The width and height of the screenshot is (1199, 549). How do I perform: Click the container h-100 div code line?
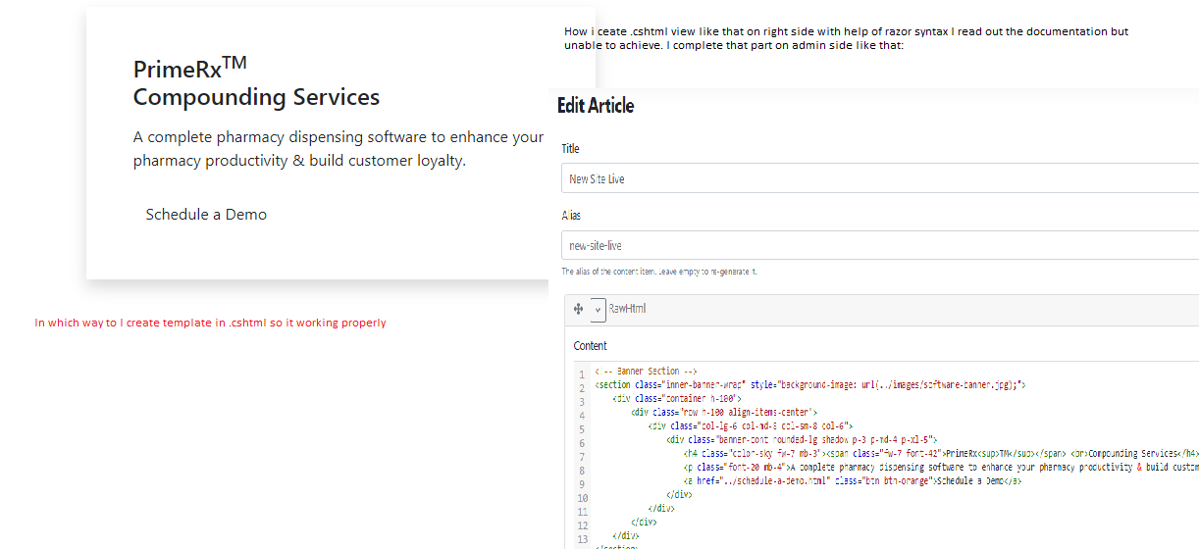(677, 399)
